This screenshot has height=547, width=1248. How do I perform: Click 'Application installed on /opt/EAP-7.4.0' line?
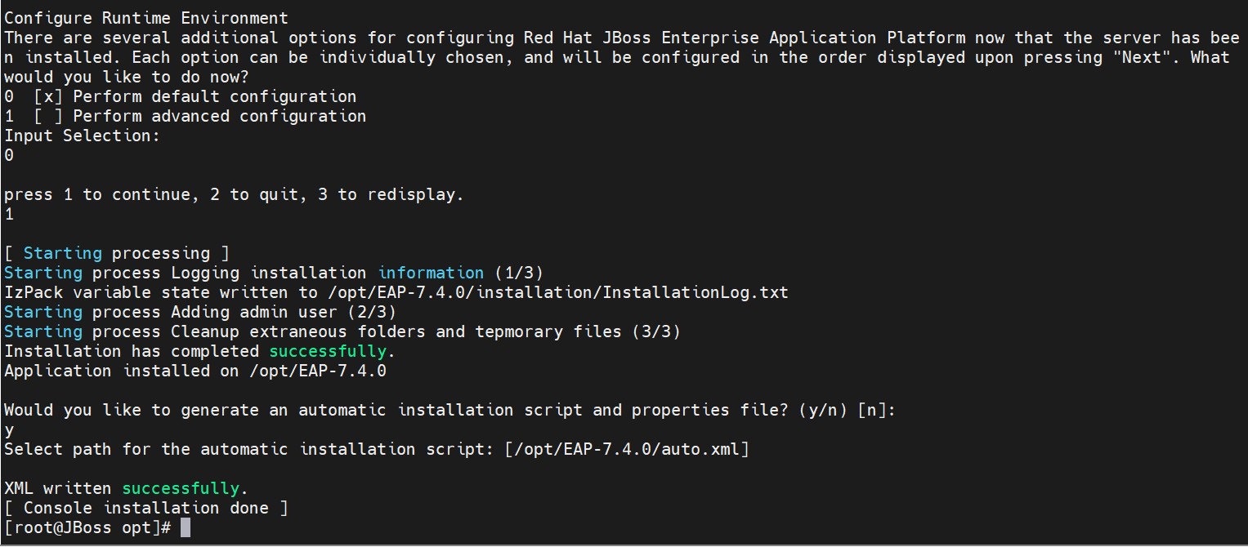pyautogui.click(x=195, y=371)
